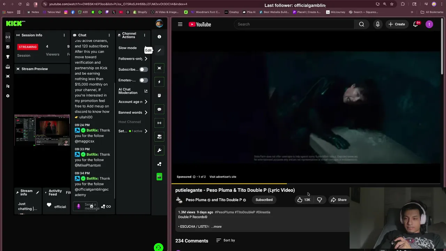
Task: Visit advertiser's site link
Action: coord(223,177)
